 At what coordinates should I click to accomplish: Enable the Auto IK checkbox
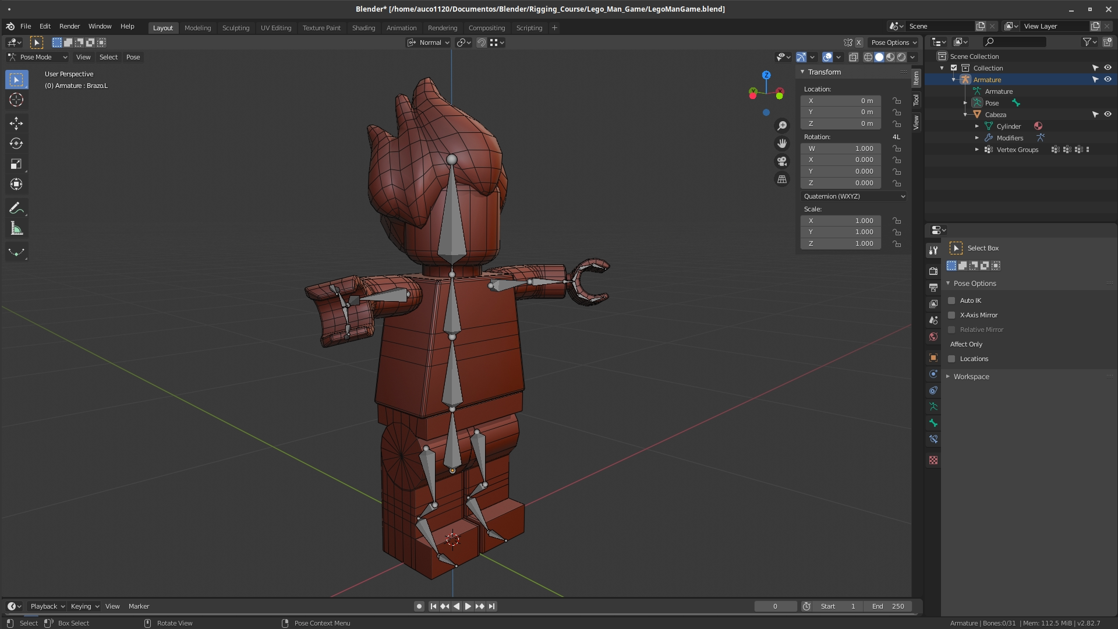pyautogui.click(x=951, y=301)
